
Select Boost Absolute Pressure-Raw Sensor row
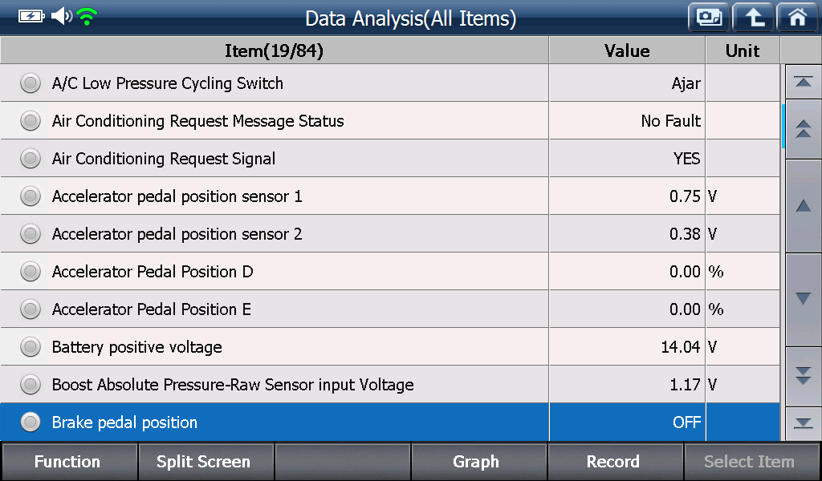pos(390,385)
